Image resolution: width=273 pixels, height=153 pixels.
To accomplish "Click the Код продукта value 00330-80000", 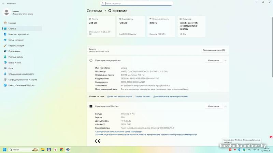I will point(133,82).
